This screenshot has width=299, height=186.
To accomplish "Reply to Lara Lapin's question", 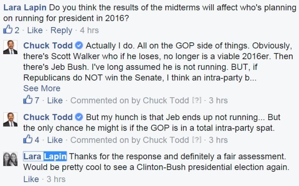I will pos(61,31).
